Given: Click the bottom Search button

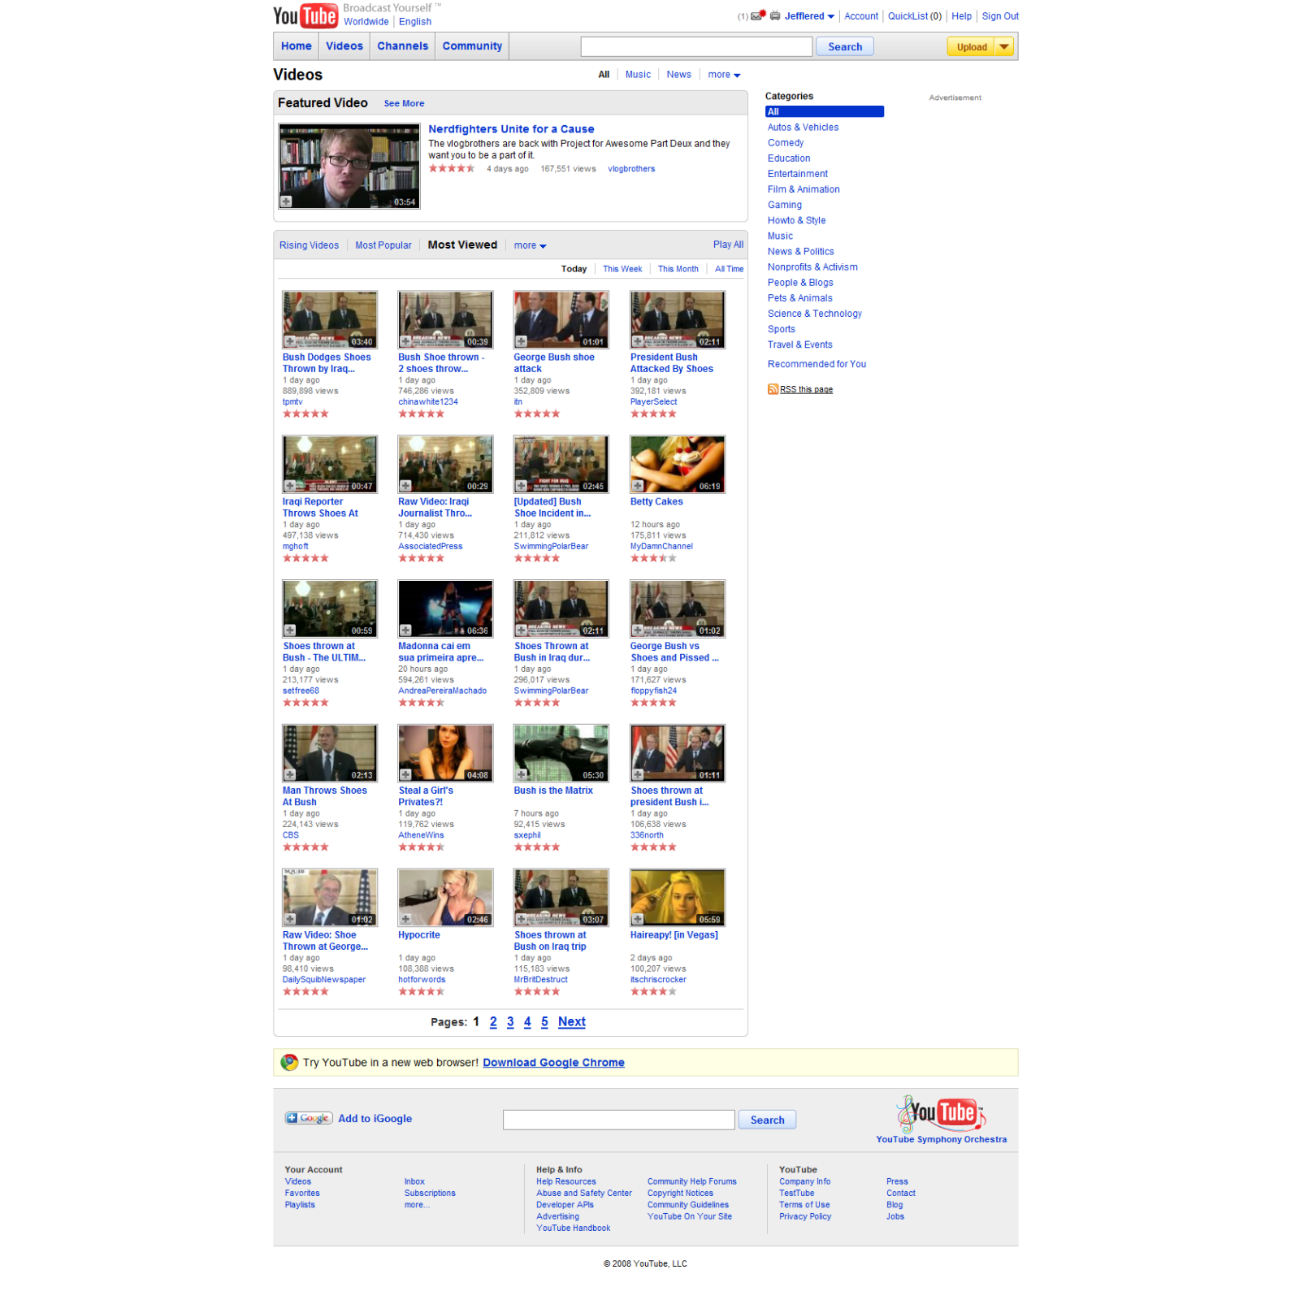Looking at the screenshot, I should coord(768,1120).
